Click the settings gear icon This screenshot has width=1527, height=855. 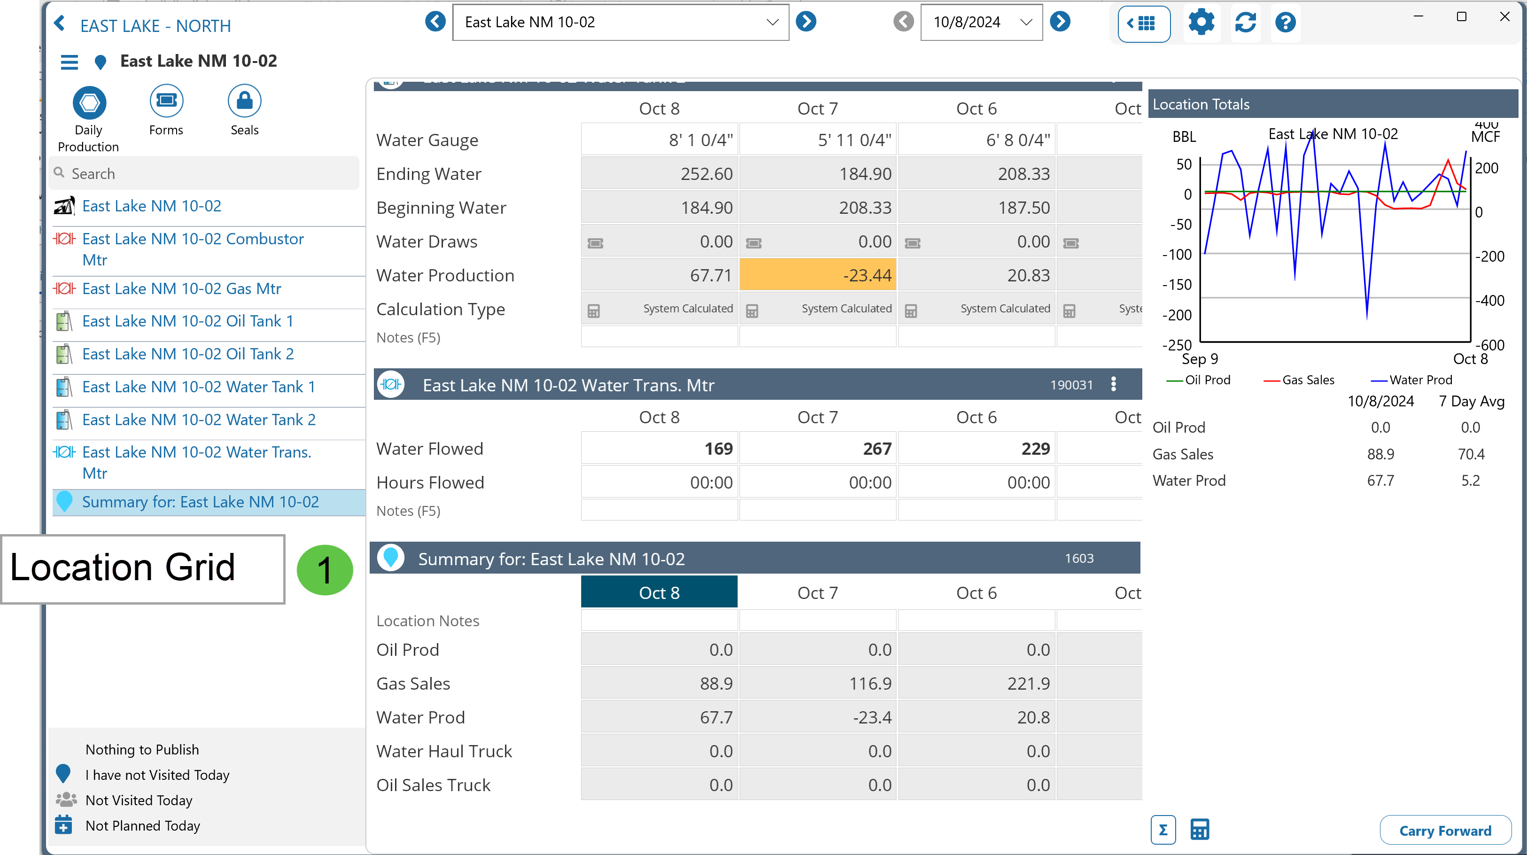click(1201, 23)
